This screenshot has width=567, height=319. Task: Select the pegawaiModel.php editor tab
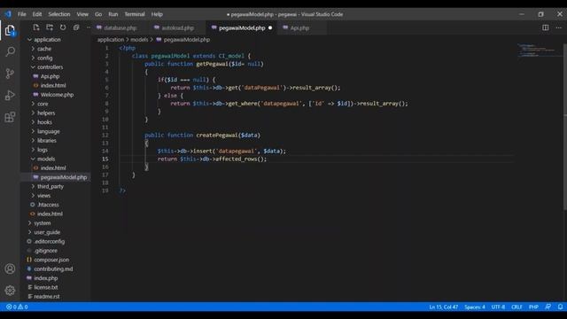tap(242, 27)
